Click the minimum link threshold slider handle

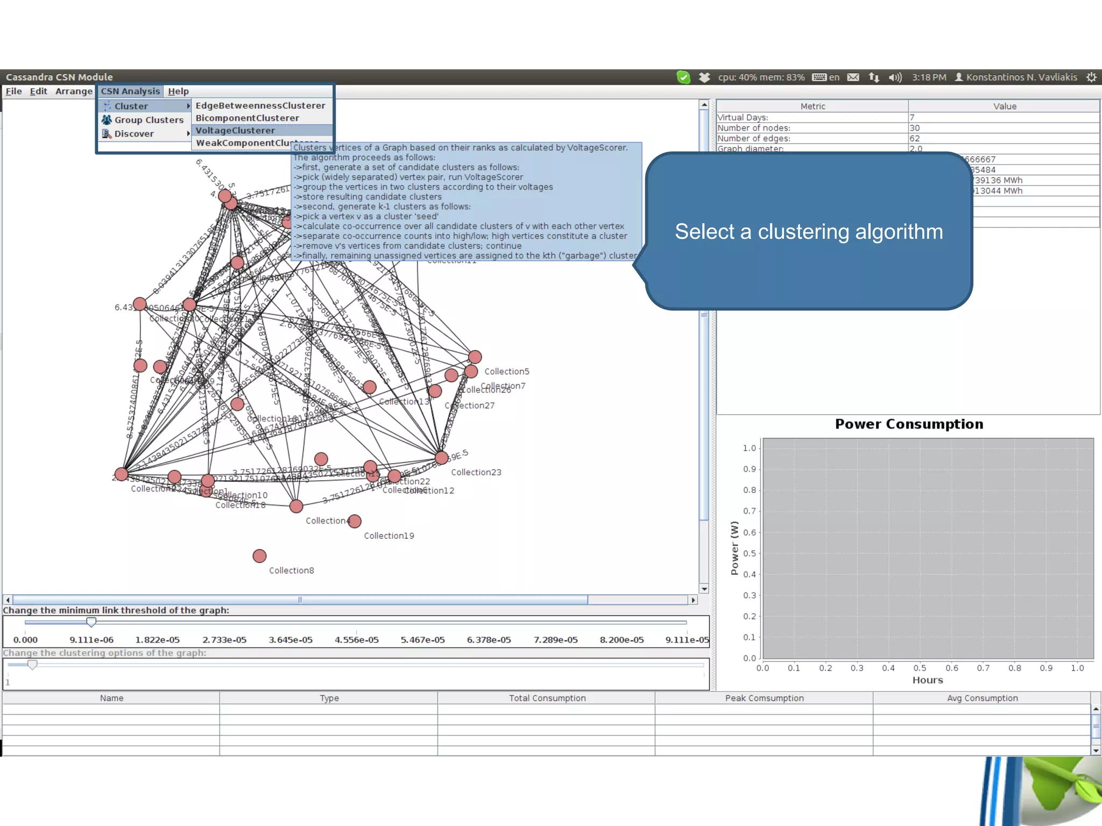coord(91,622)
